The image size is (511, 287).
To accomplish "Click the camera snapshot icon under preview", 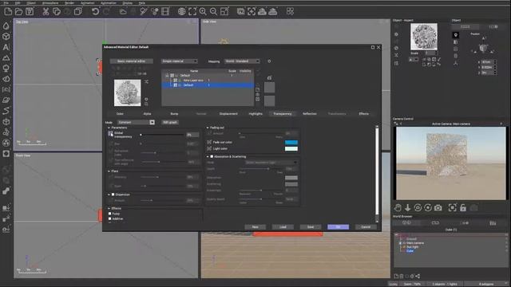I will pyautogui.click(x=438, y=207).
